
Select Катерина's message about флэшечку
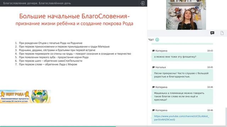click(x=182, y=57)
